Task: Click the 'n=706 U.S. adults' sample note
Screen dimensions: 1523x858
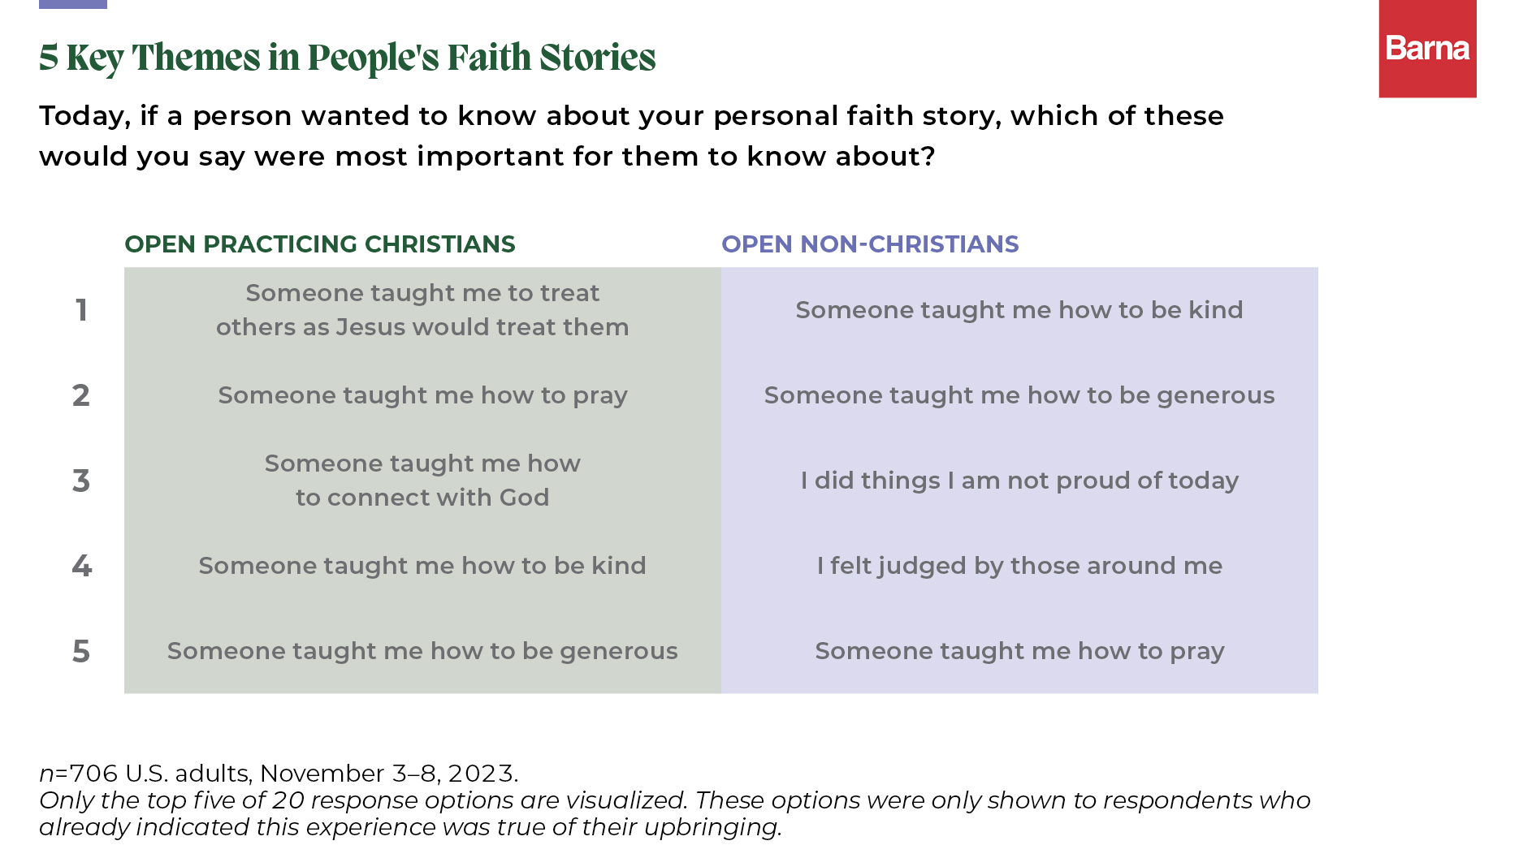Action: coord(279,773)
